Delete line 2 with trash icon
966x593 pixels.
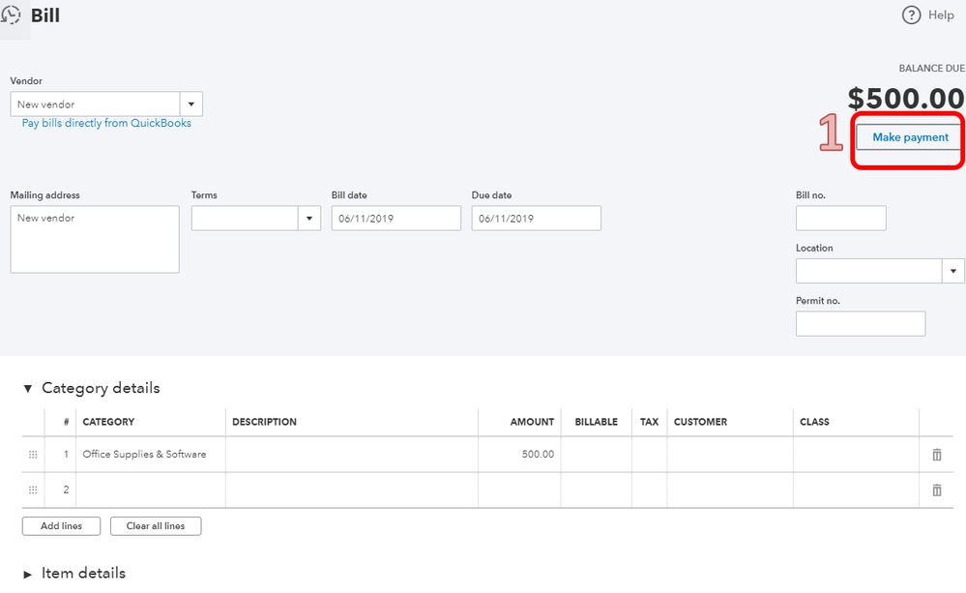tap(936, 490)
